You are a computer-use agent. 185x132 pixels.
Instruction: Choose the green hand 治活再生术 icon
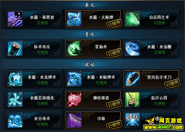[x=132, y=19]
